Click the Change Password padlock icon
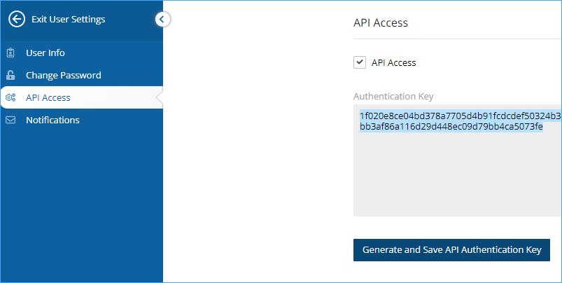The height and width of the screenshot is (283, 562). 10,75
